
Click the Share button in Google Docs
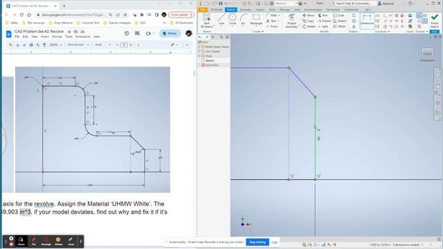tap(170, 33)
